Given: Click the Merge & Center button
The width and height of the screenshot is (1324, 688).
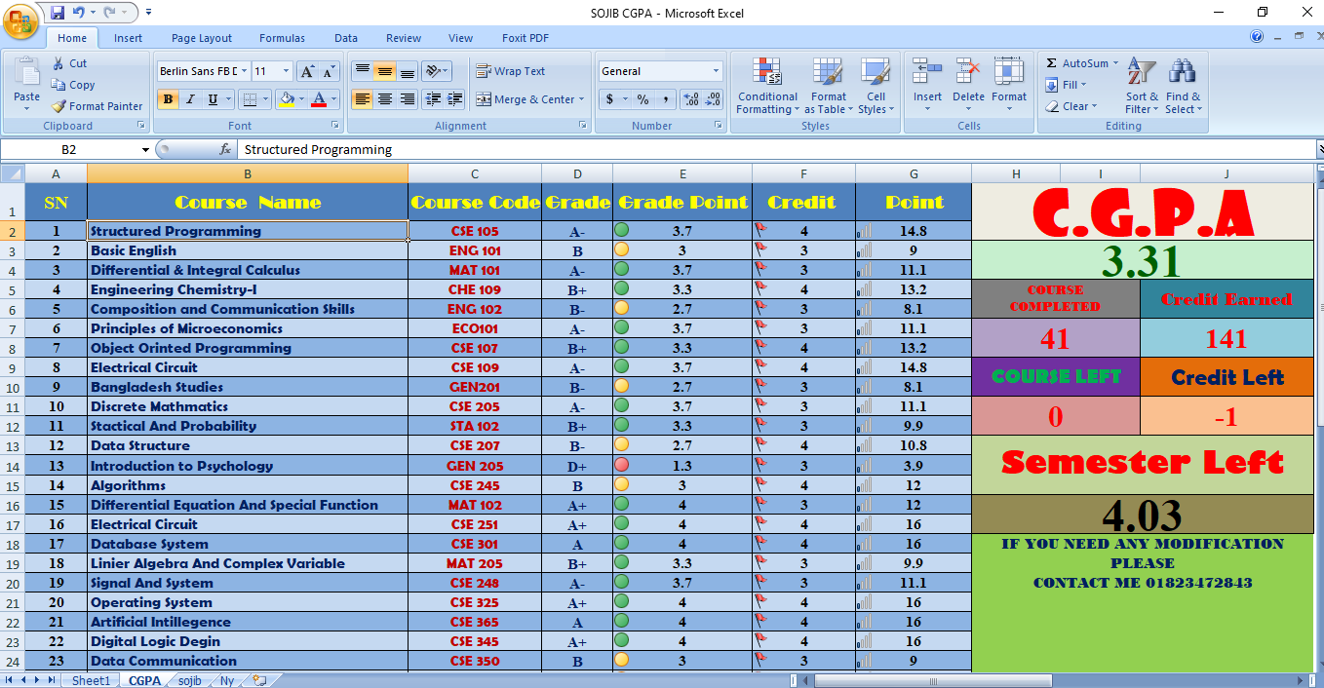Looking at the screenshot, I should (530, 99).
